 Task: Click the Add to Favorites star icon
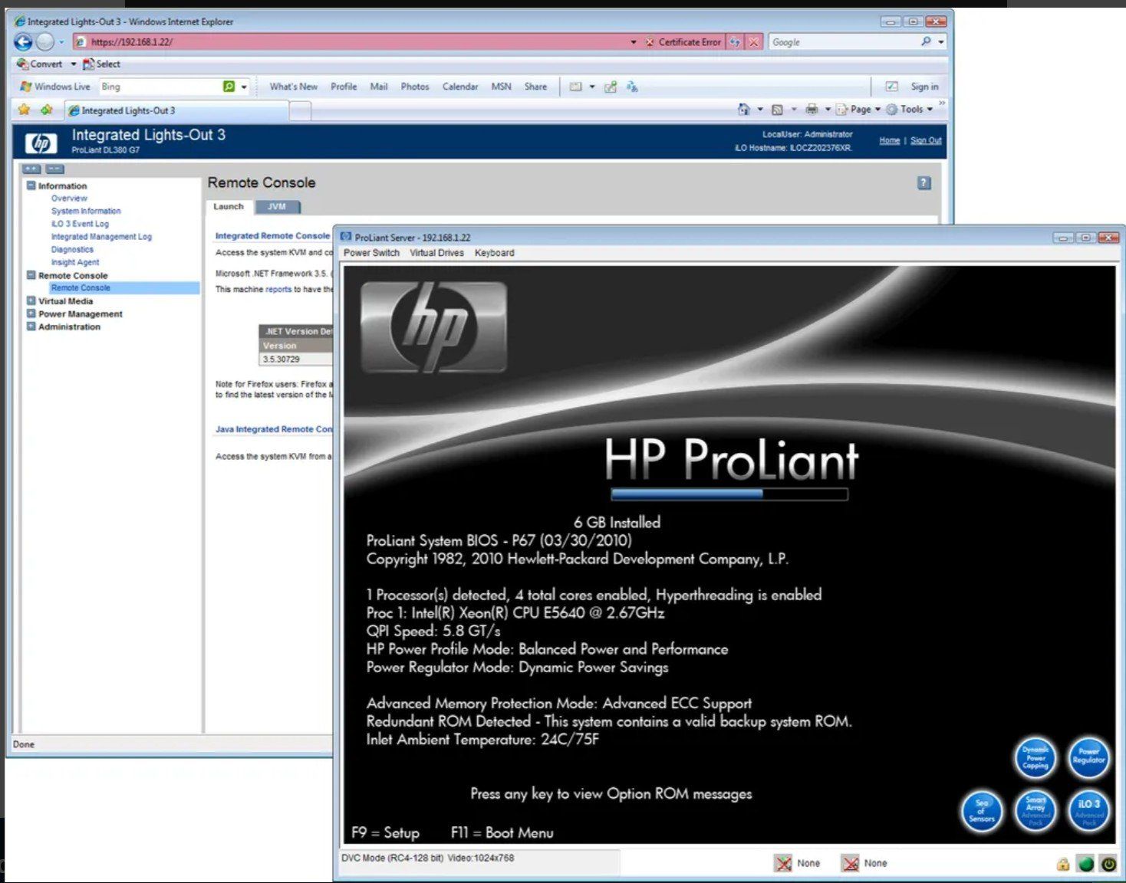[x=47, y=110]
